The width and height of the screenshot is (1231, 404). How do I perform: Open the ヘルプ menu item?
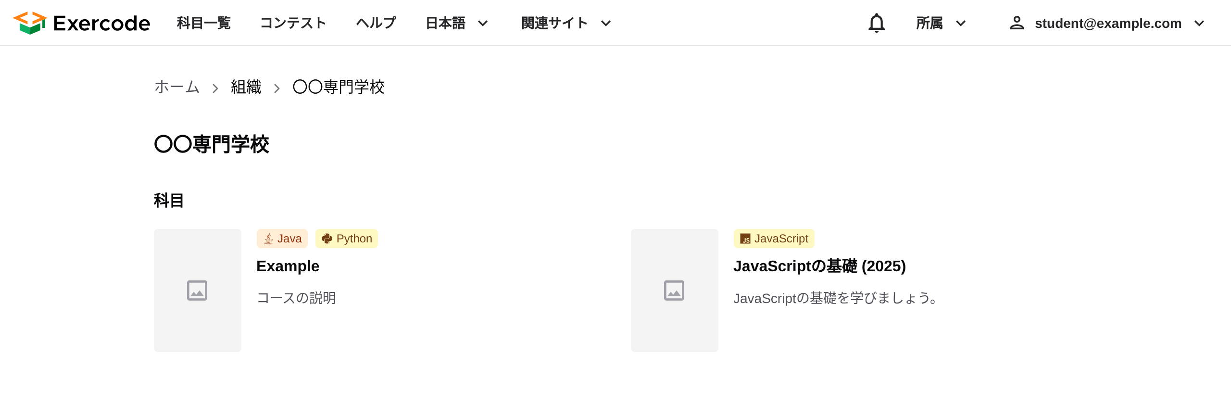(x=376, y=23)
